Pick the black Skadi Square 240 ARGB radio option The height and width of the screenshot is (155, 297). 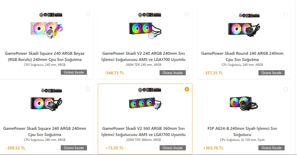[88, 89]
